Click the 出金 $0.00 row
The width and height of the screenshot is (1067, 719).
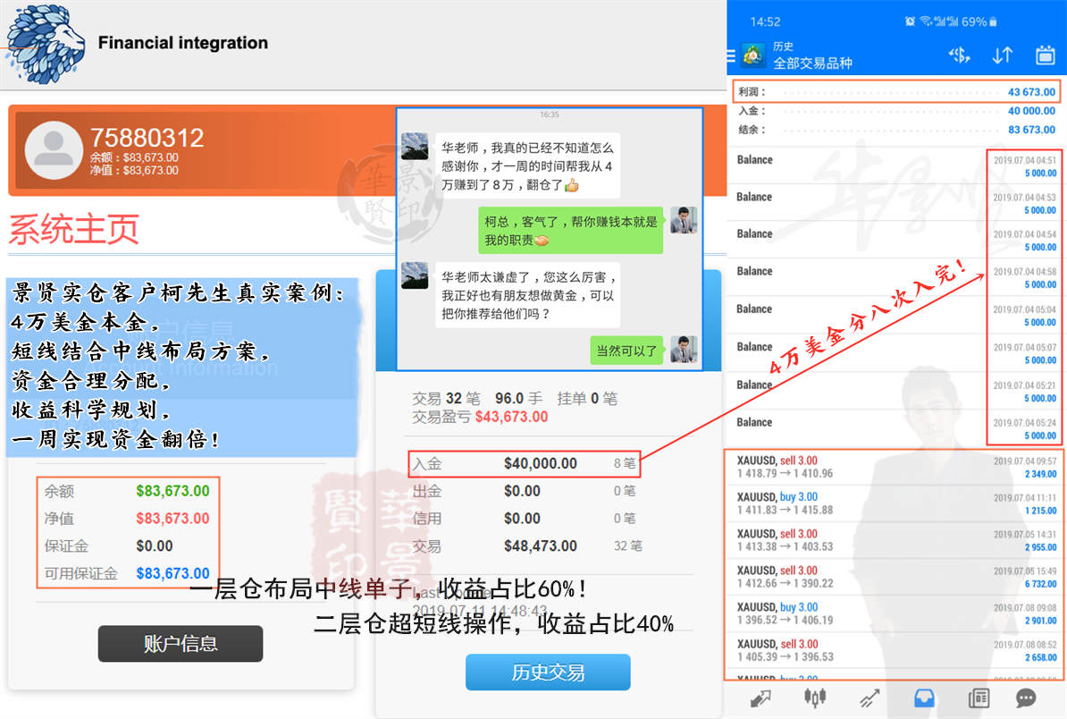pos(524,491)
